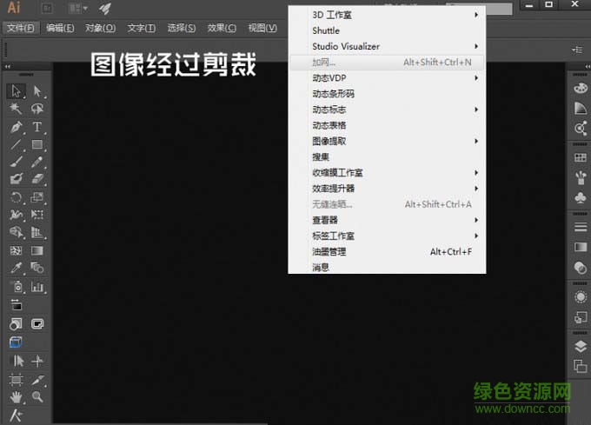The image size is (591, 425).
Task: Open the 选择(S) menu
Action: [182, 28]
